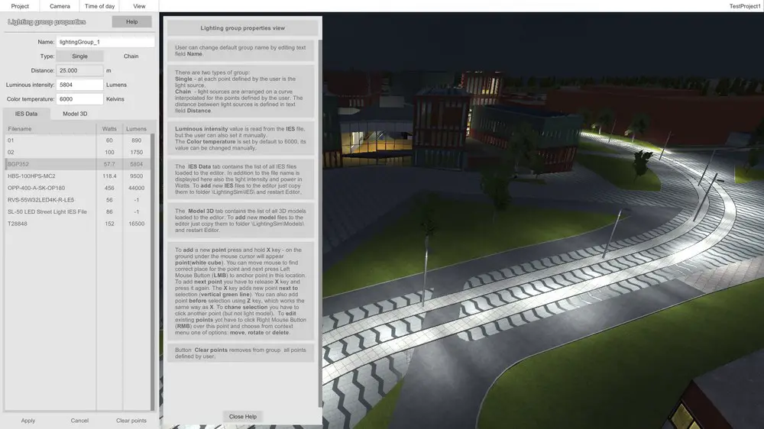Image resolution: width=764 pixels, height=429 pixels.
Task: Select the Chain group type
Action: [131, 56]
